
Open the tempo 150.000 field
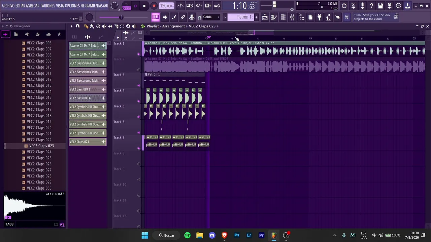click(x=166, y=6)
